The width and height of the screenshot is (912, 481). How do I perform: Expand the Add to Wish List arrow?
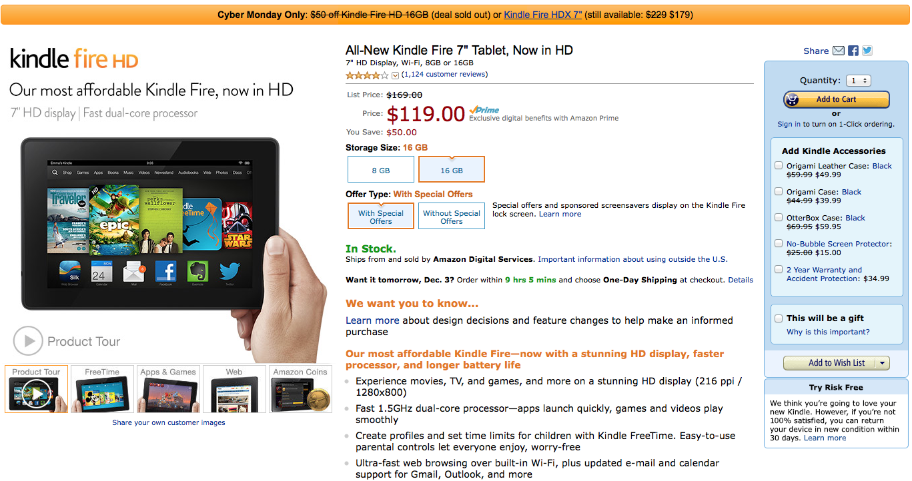(883, 363)
